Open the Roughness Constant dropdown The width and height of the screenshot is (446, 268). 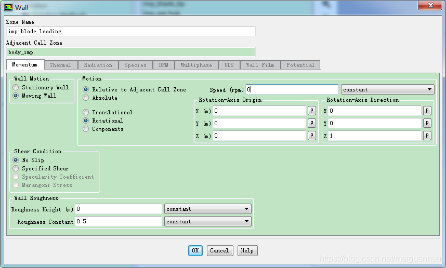click(x=208, y=221)
